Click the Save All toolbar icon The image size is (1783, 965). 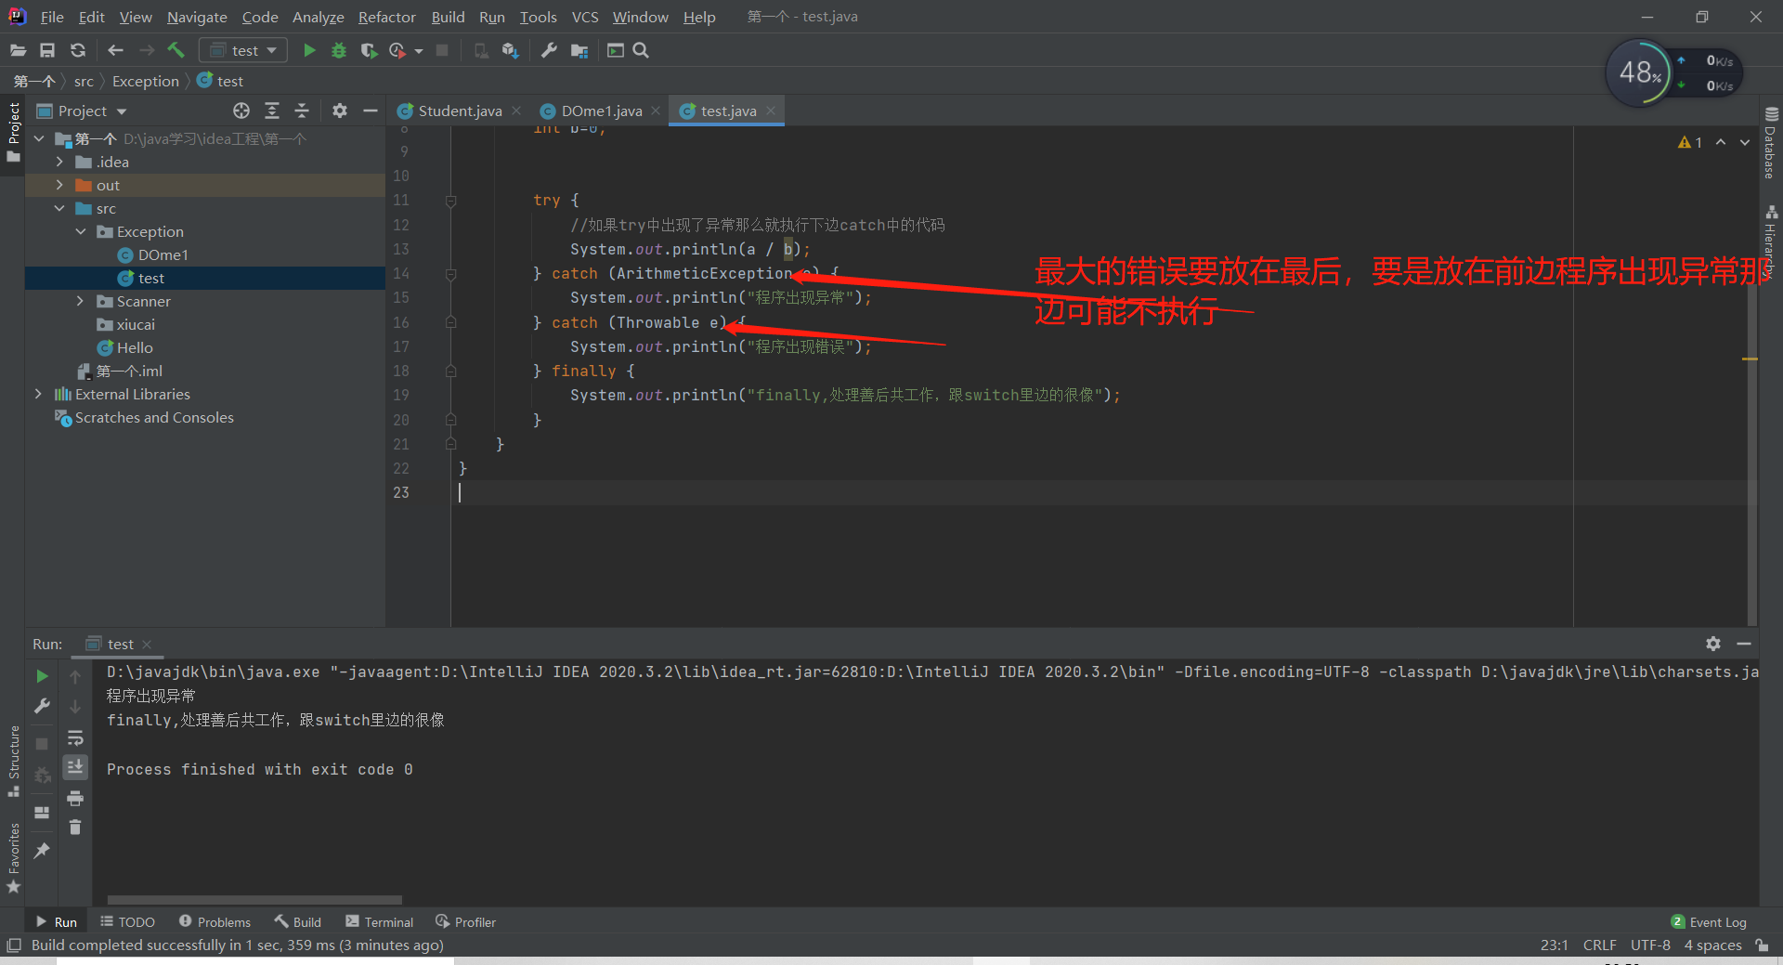47,50
